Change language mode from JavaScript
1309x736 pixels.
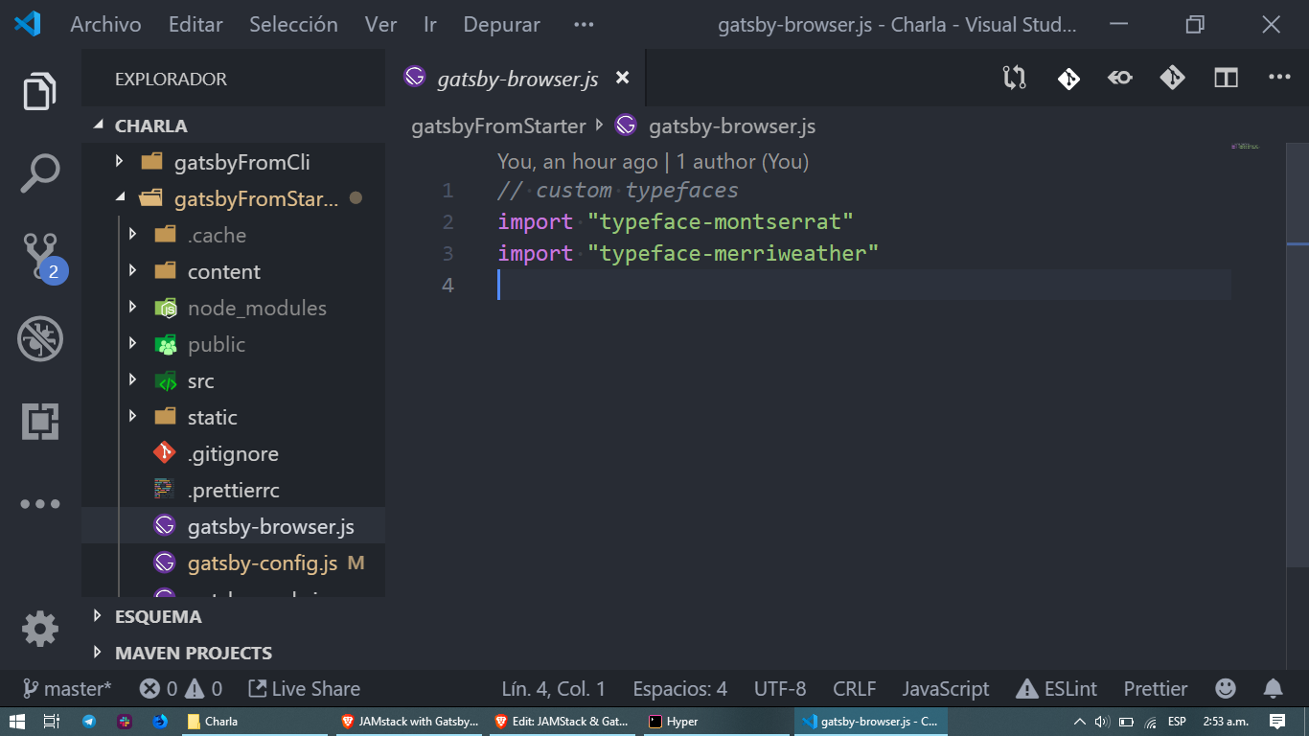click(x=945, y=688)
